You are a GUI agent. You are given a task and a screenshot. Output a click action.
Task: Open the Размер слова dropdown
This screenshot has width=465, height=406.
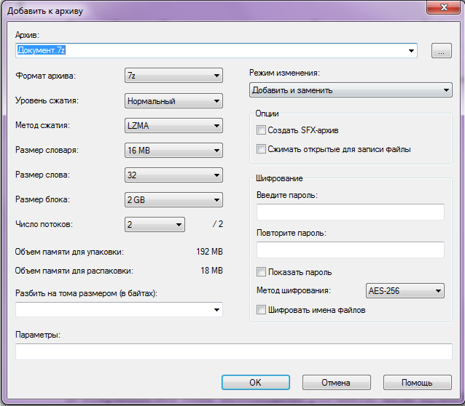[x=173, y=175]
